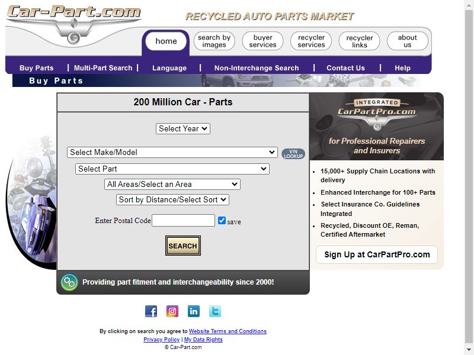This screenshot has width=474, height=355.
Task: Open the recycler services tab
Action: (311, 41)
